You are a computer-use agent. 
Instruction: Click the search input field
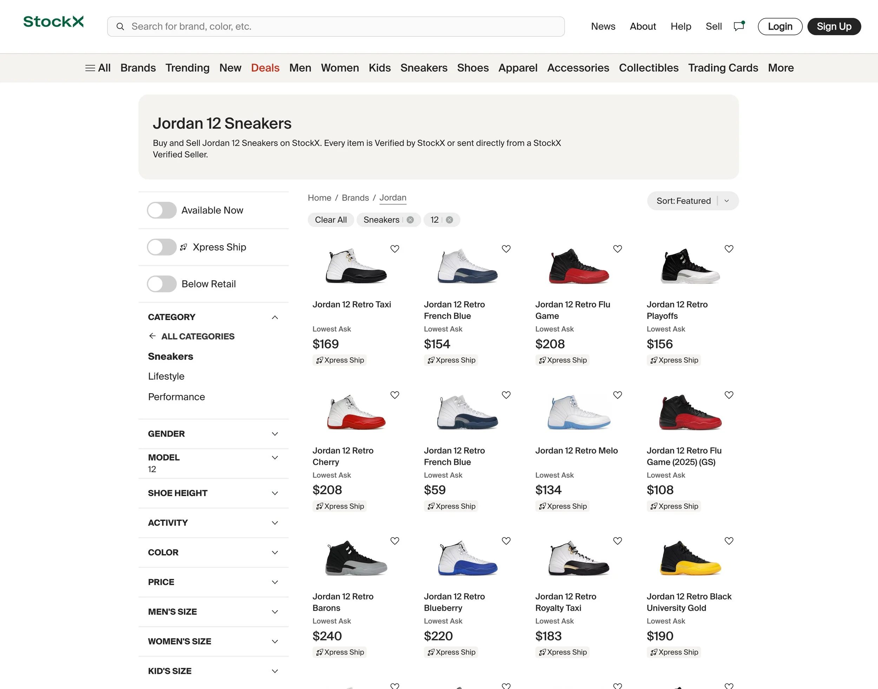(336, 27)
